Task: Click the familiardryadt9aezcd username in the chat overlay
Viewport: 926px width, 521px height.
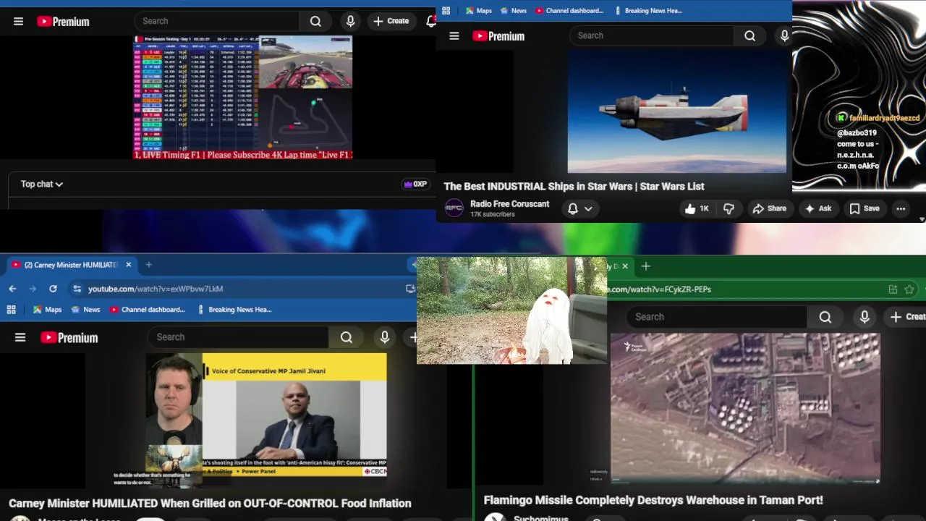Action: (x=884, y=118)
